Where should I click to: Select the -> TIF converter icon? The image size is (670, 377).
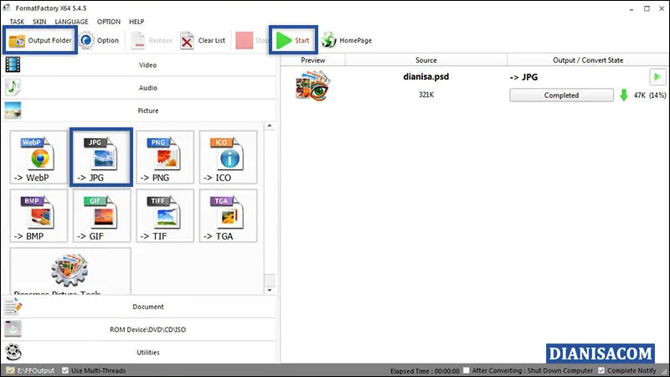165,216
